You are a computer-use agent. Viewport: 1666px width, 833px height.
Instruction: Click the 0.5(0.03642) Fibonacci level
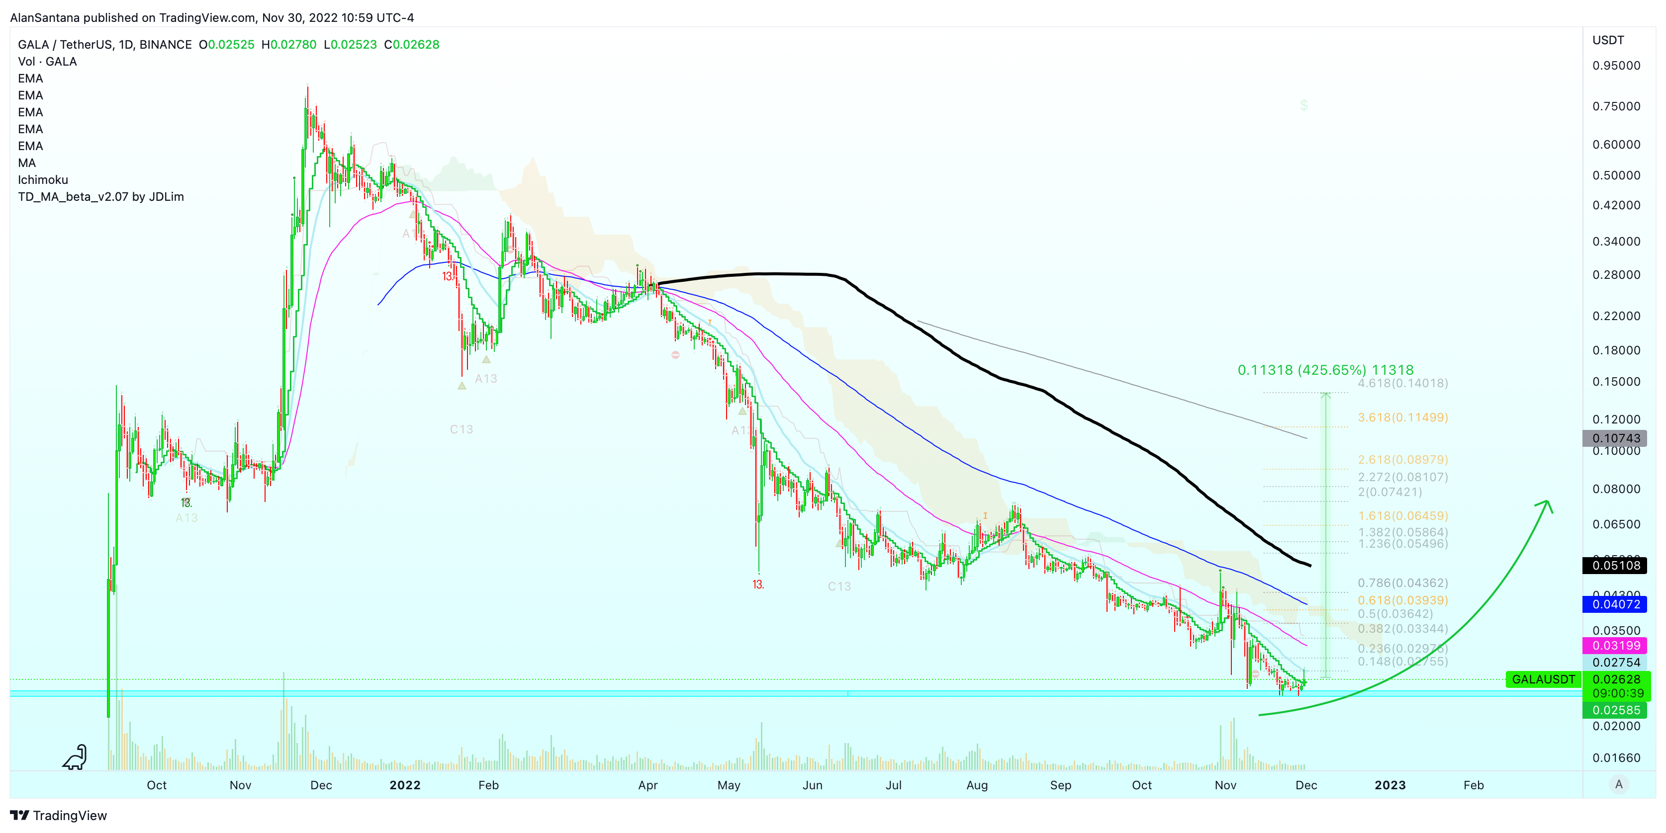click(1395, 614)
